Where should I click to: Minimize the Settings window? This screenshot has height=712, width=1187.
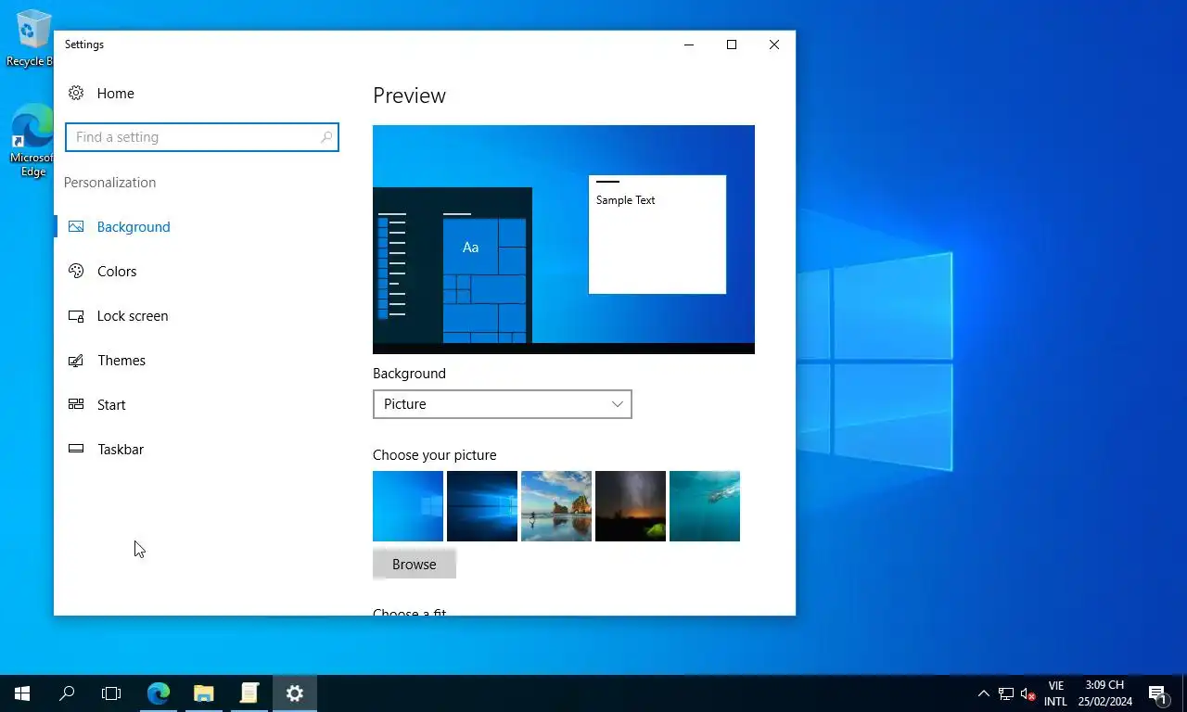689,44
